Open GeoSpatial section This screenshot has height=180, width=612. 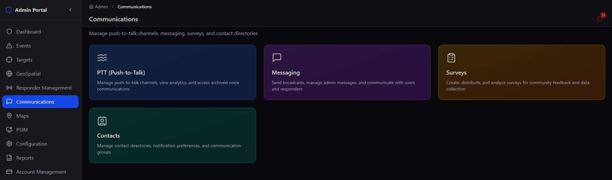[28, 74]
